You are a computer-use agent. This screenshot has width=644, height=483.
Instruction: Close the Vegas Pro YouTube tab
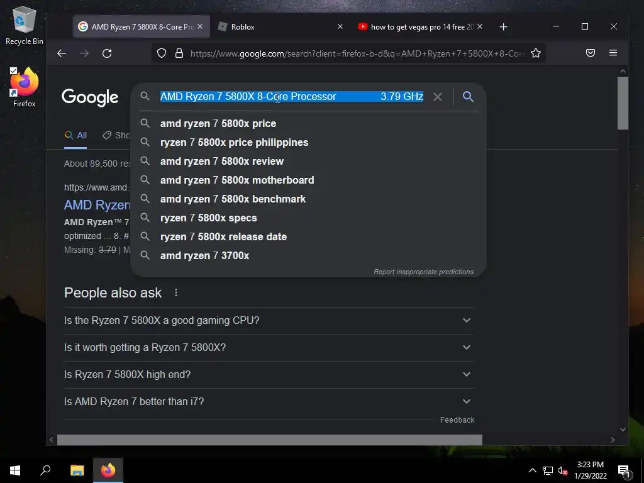[480, 26]
